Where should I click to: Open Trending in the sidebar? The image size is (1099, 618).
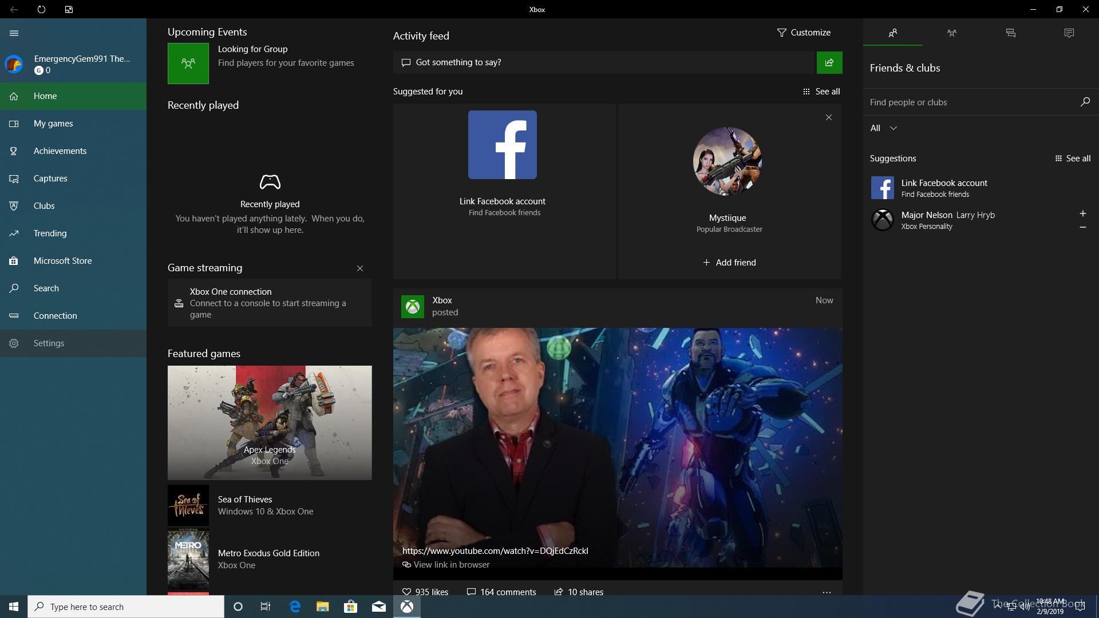pos(73,233)
